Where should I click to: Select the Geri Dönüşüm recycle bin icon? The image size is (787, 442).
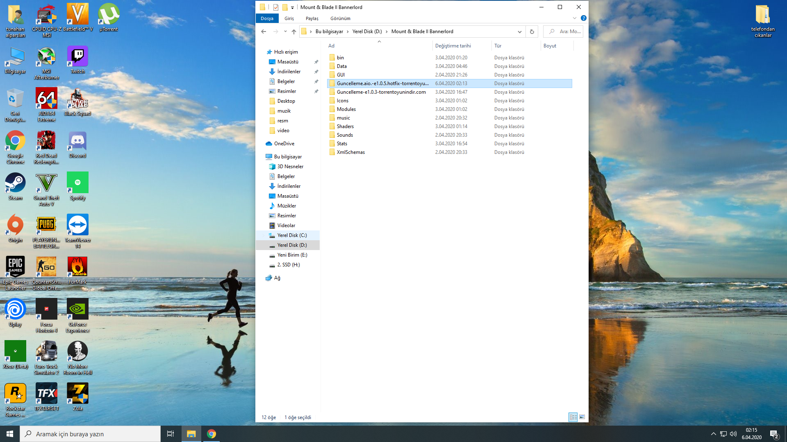(x=15, y=104)
